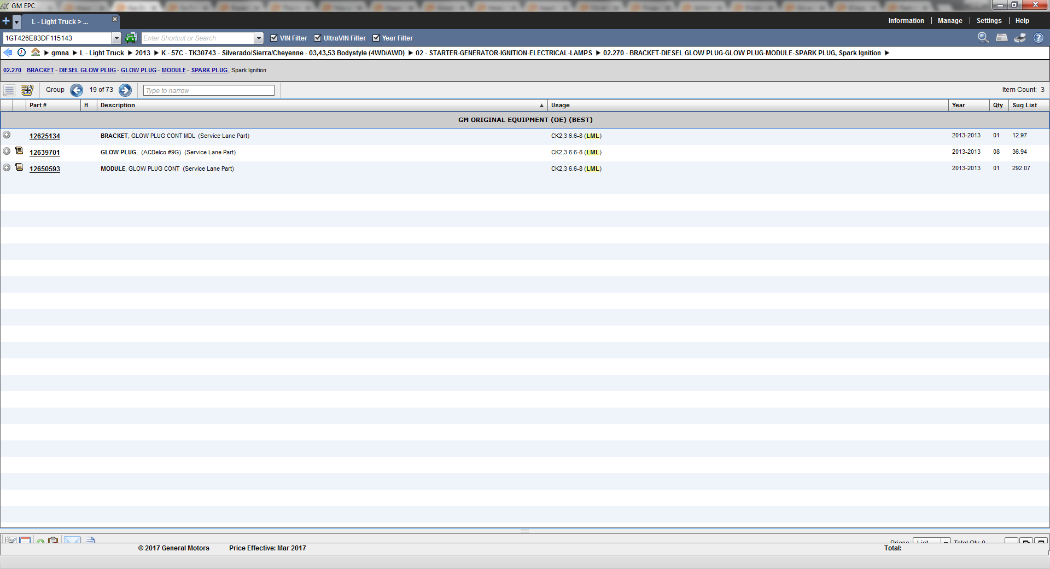Toggle the UltraVIN Filter checkbox
This screenshot has width=1050, height=569.
pyautogui.click(x=318, y=38)
